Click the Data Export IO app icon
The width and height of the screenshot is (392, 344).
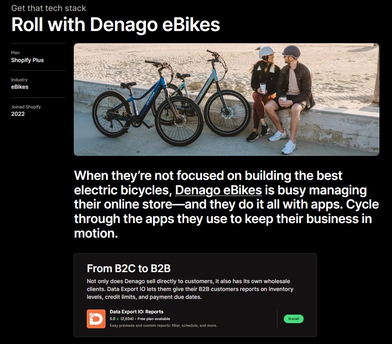click(96, 319)
